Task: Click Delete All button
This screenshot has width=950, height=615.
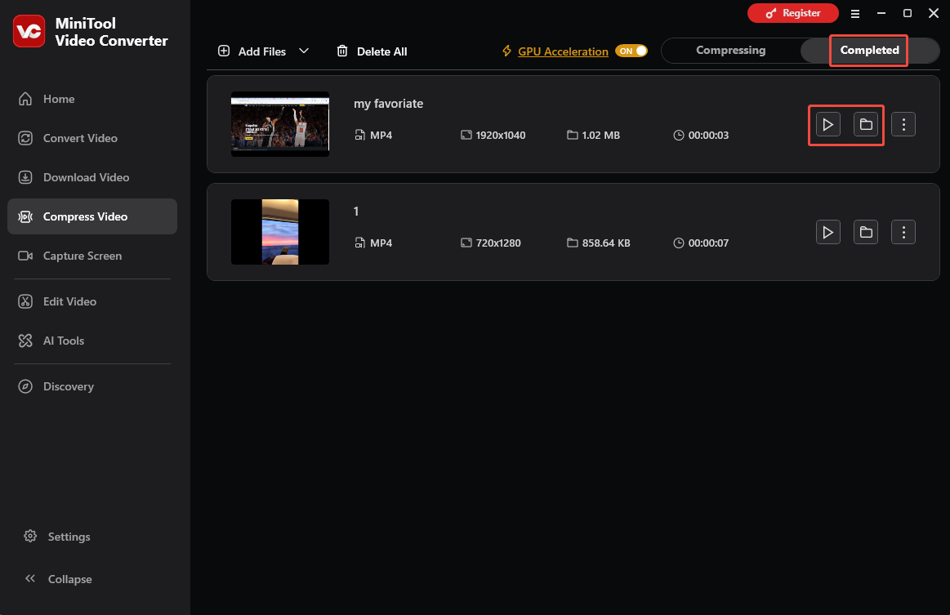Action: (x=372, y=51)
